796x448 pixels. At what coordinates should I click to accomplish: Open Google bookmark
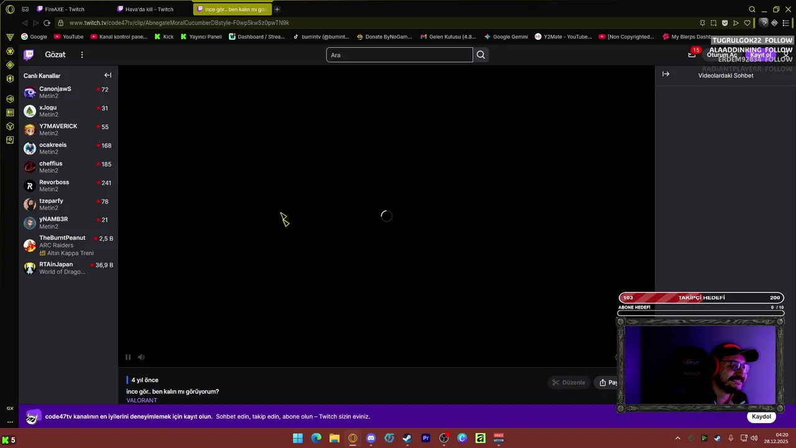34,37
